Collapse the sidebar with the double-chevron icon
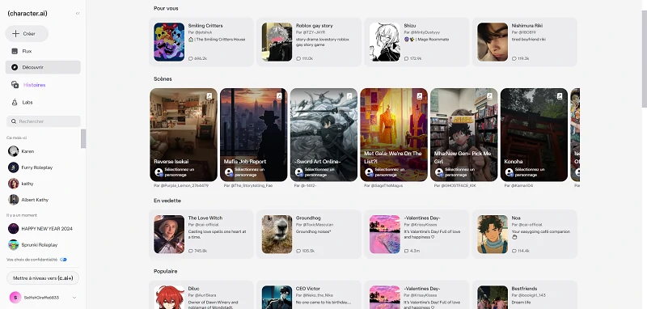The height and width of the screenshot is (309, 647). (x=78, y=13)
